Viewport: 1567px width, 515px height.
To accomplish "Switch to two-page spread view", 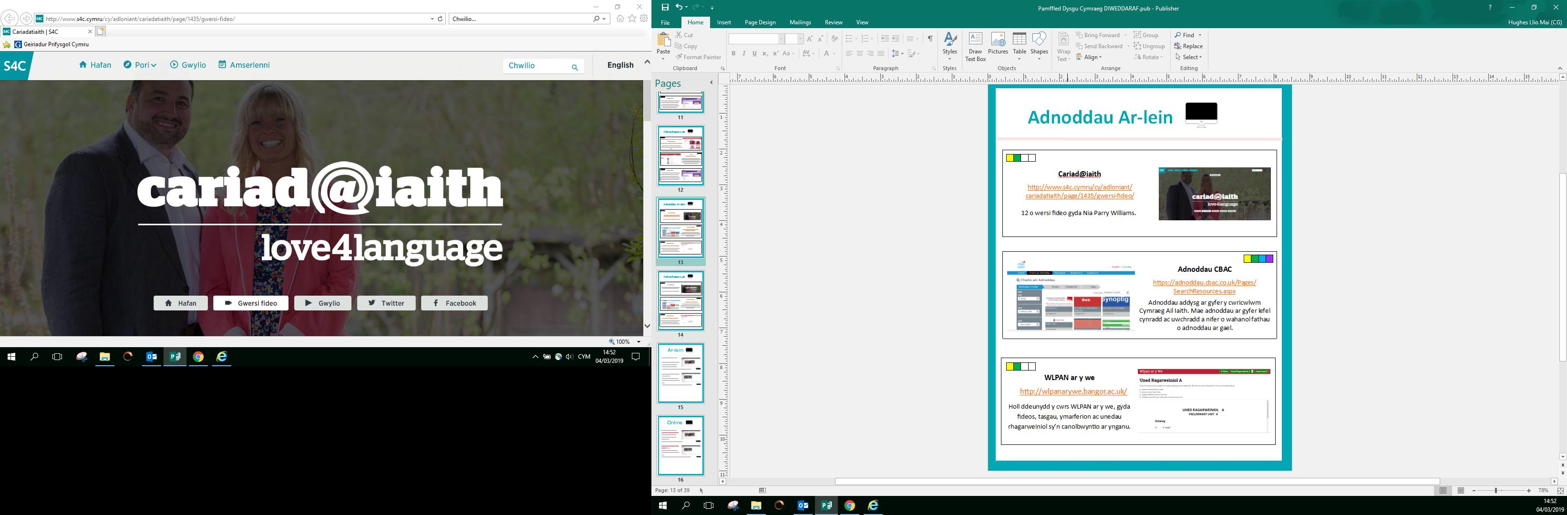I will tap(1461, 491).
